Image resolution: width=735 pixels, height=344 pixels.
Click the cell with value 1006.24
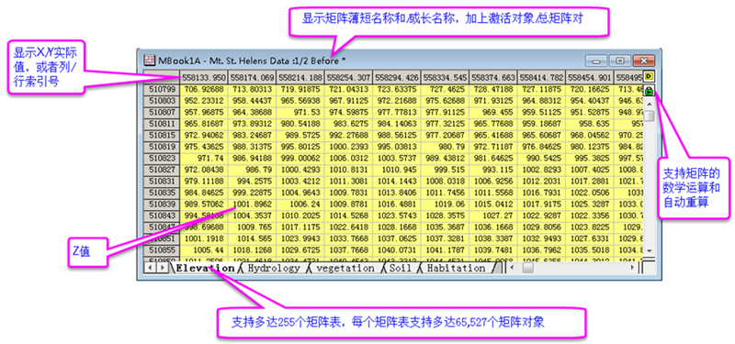[300, 204]
